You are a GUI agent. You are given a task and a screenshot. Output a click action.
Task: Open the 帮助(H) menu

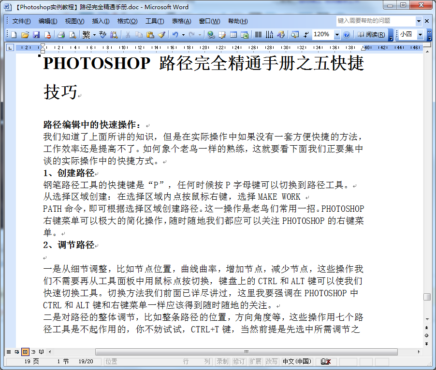tap(238, 21)
